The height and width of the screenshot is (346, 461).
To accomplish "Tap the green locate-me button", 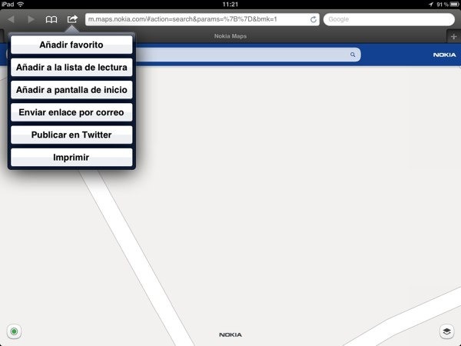I will point(14,331).
